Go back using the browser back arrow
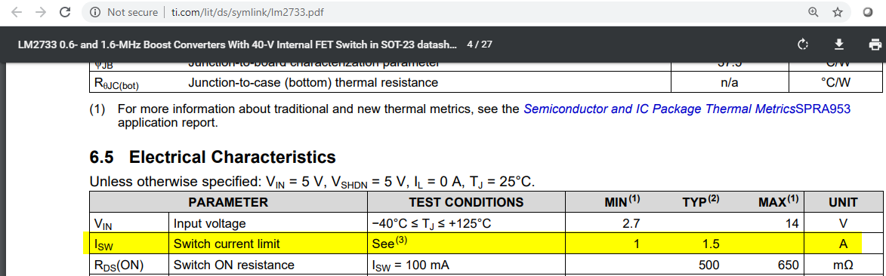 pyautogui.click(x=17, y=12)
